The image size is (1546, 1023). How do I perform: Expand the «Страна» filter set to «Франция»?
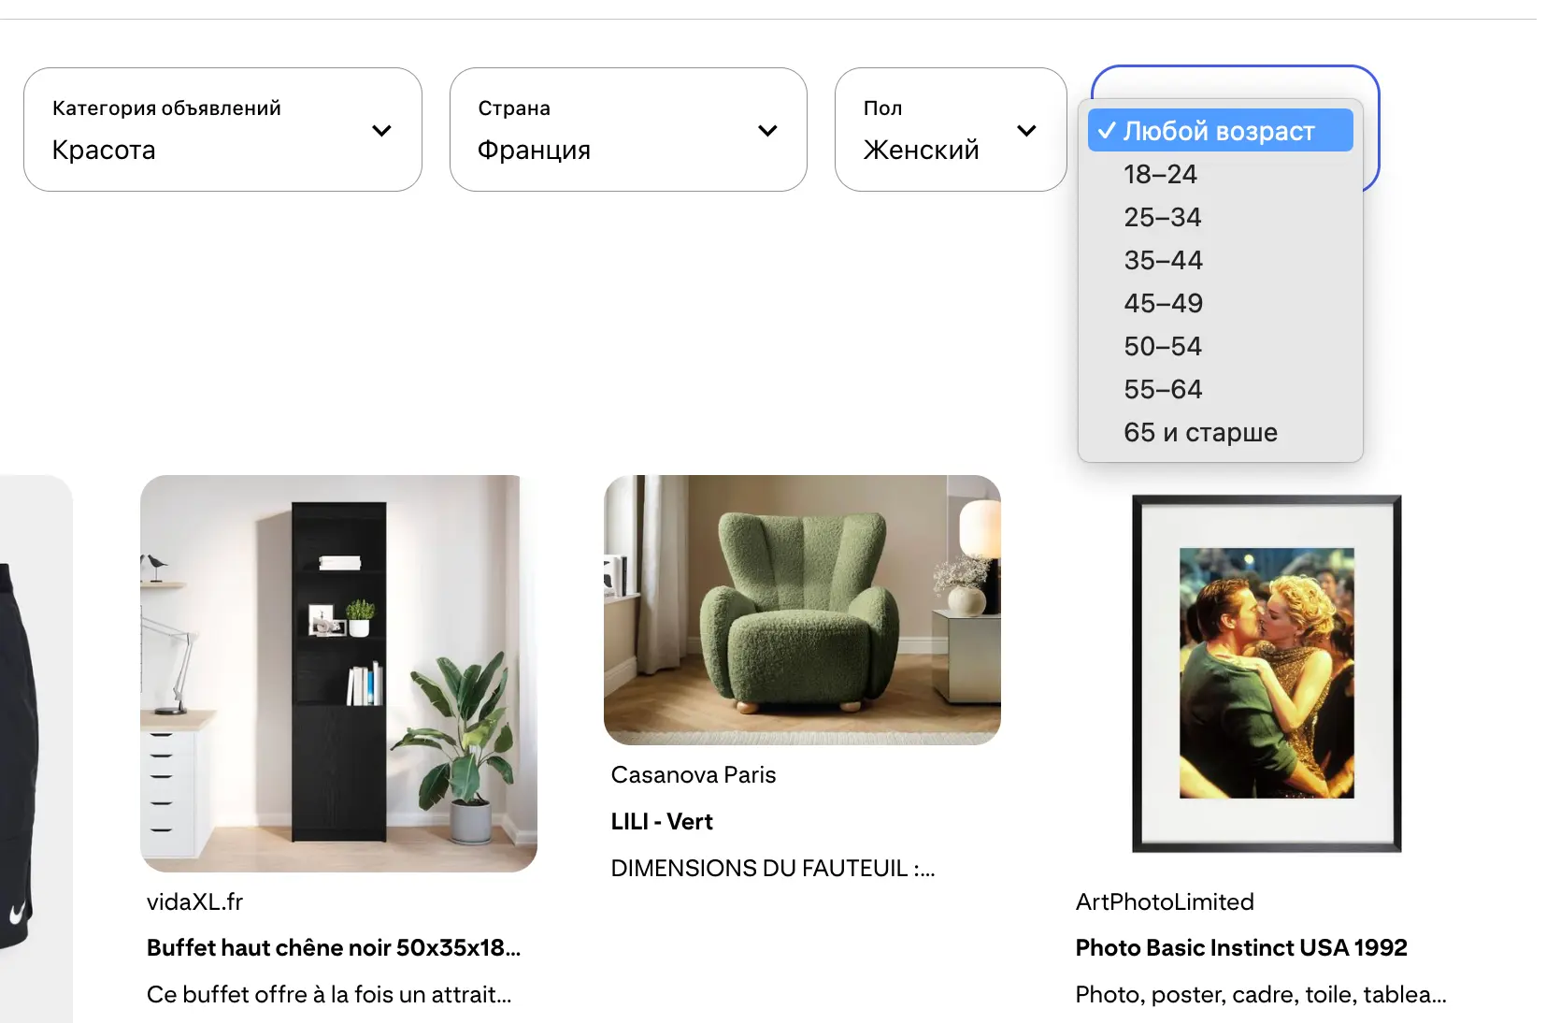pos(628,129)
